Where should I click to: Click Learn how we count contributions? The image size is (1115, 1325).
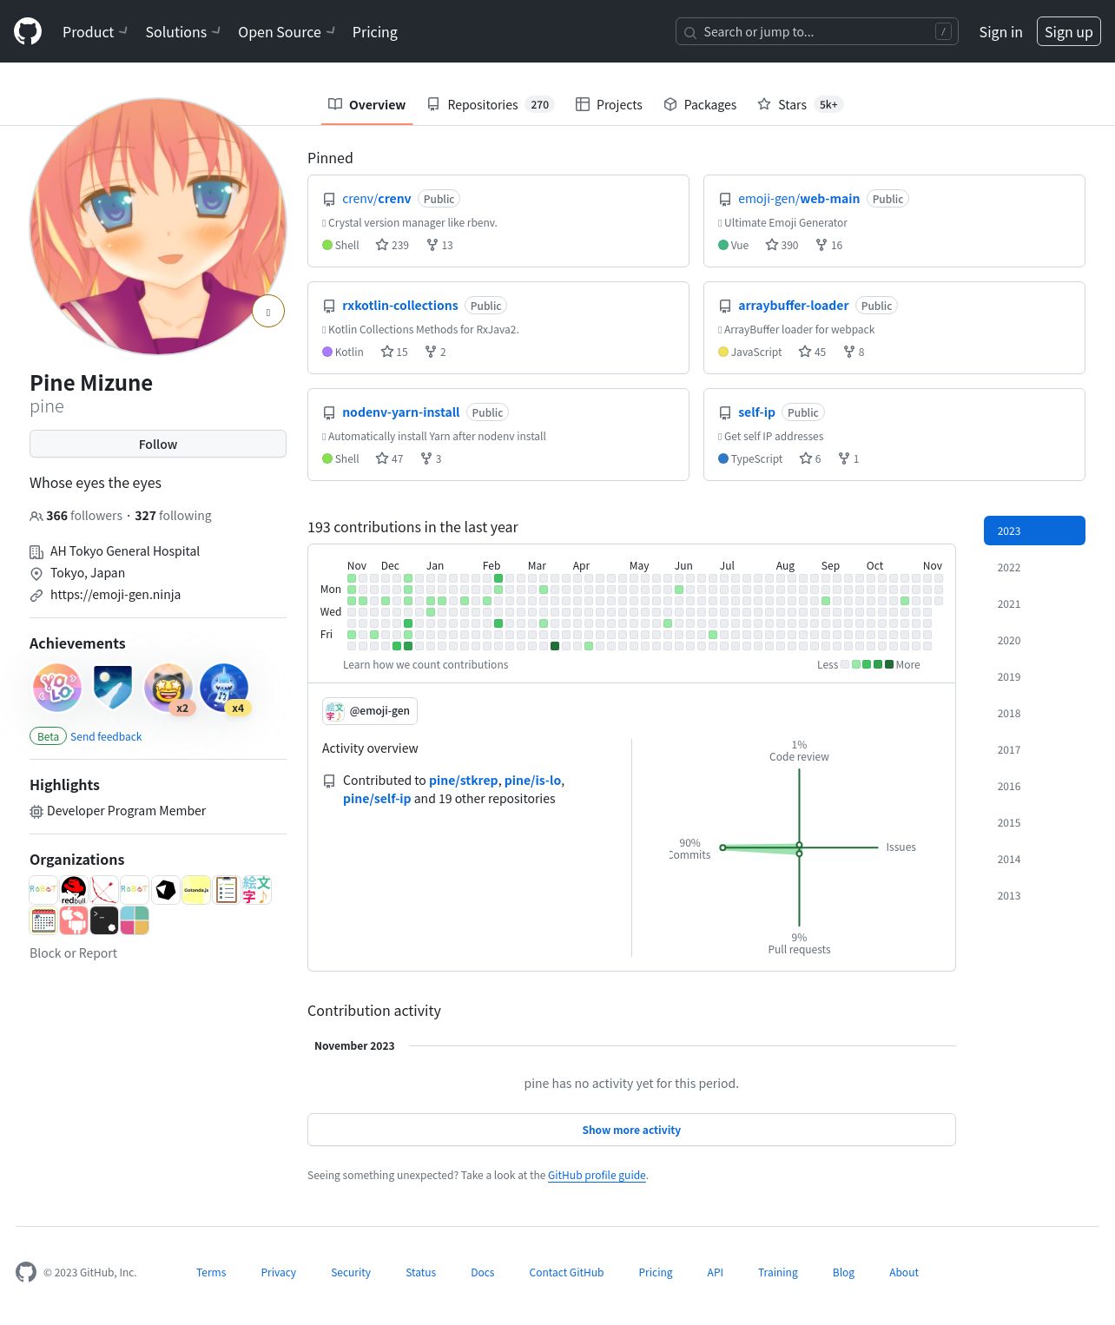pos(426,664)
